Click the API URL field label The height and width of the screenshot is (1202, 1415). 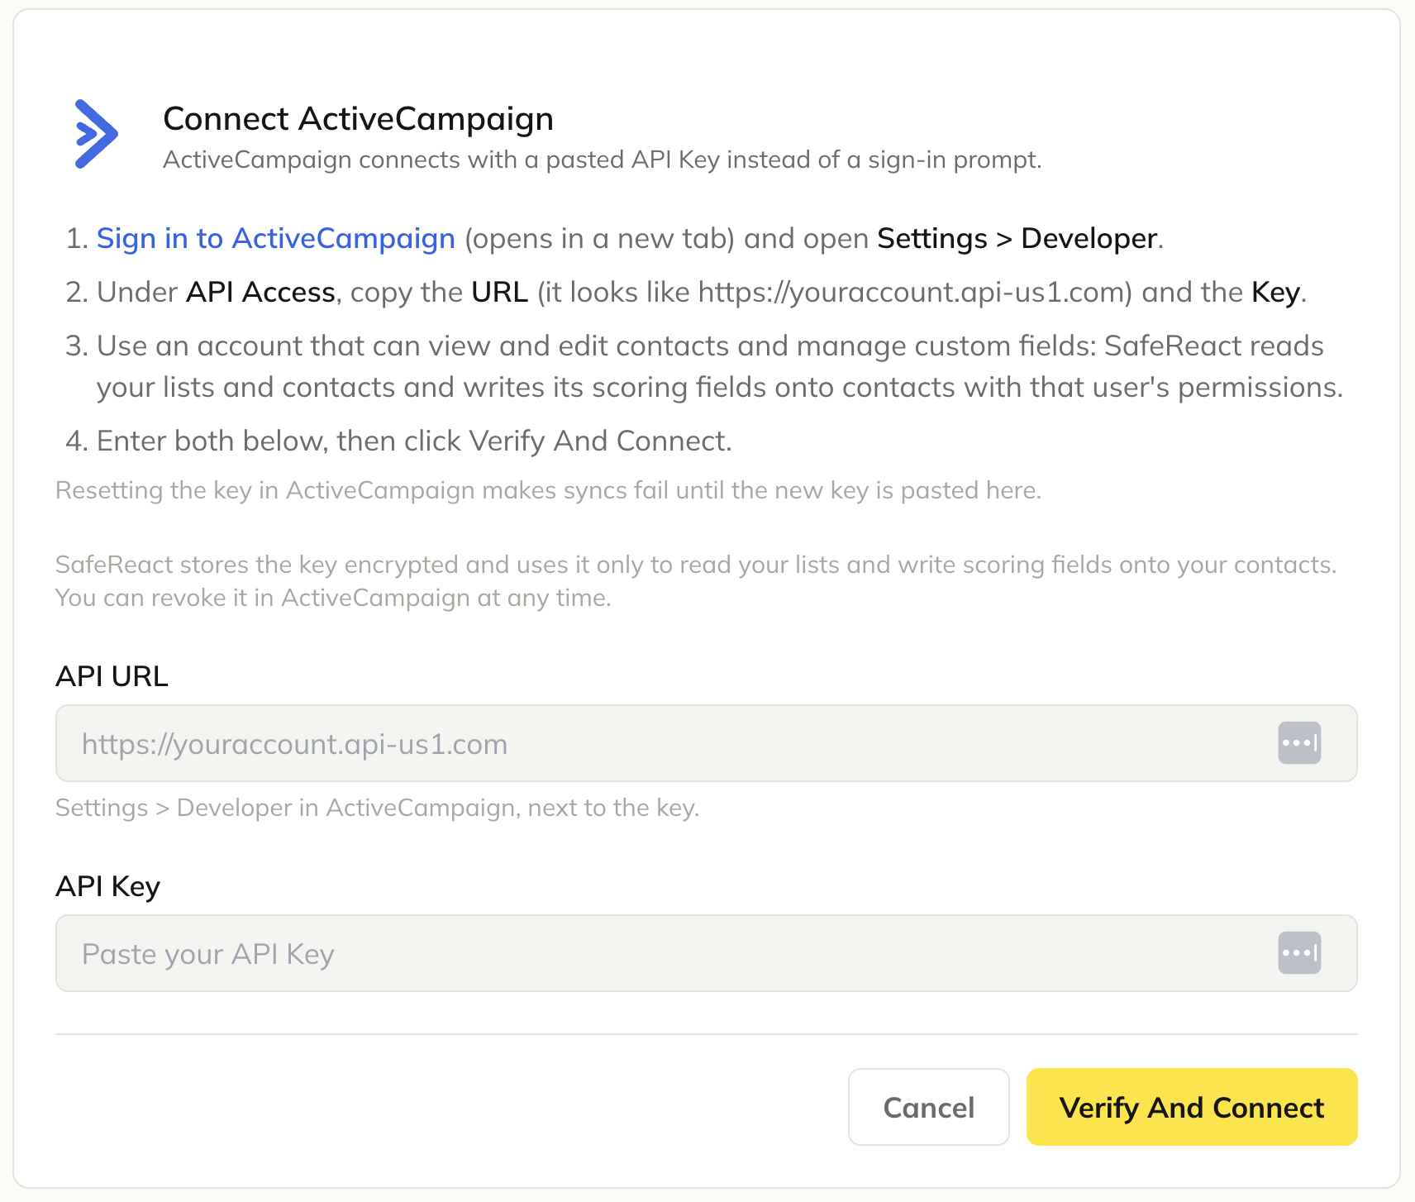(x=112, y=676)
